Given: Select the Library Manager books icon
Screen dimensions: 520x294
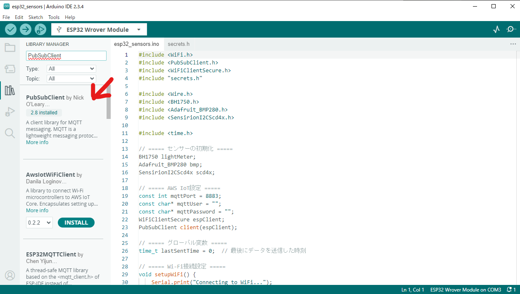Looking at the screenshot, I should point(9,90).
